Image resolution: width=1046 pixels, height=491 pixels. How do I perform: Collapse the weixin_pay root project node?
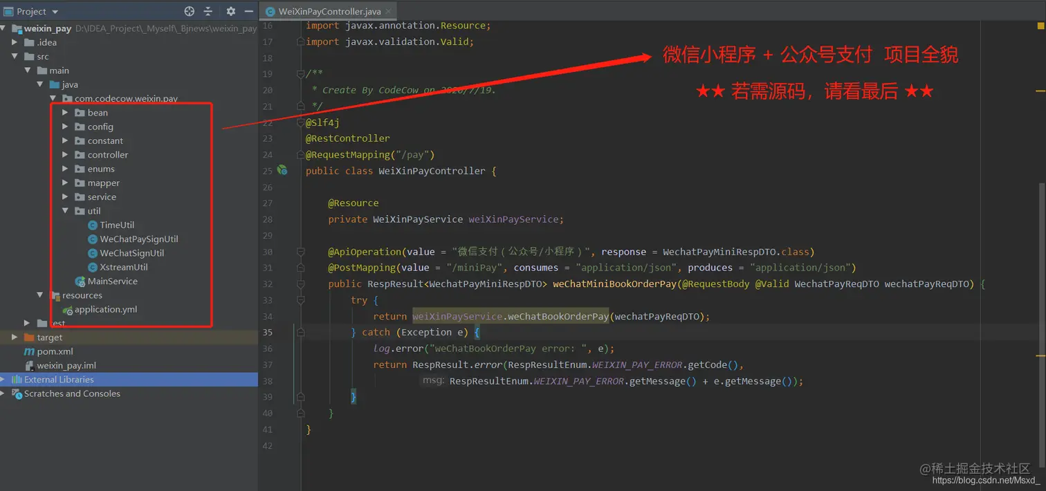pos(4,28)
